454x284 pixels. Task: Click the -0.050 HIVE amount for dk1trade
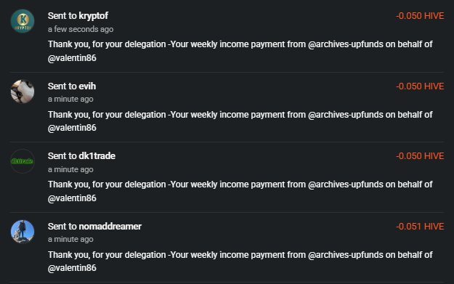(x=420, y=156)
